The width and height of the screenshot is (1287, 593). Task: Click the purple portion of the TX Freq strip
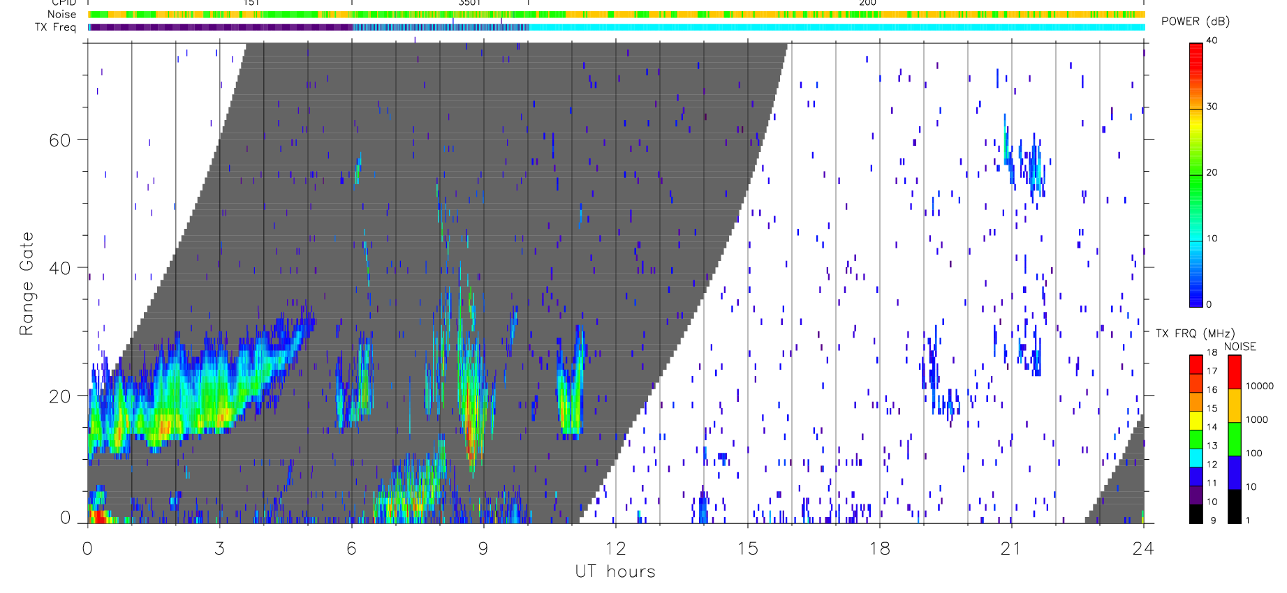(221, 27)
